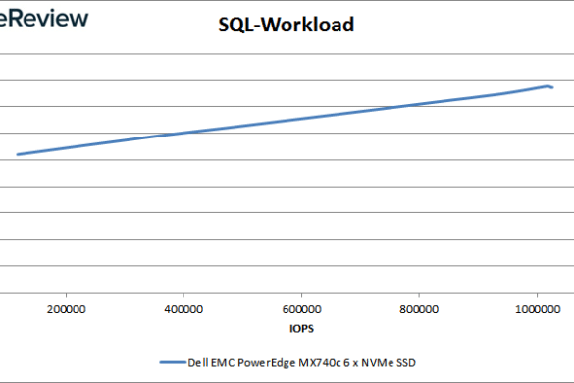Click the blue data series line
574x383 pixels.
(286, 120)
